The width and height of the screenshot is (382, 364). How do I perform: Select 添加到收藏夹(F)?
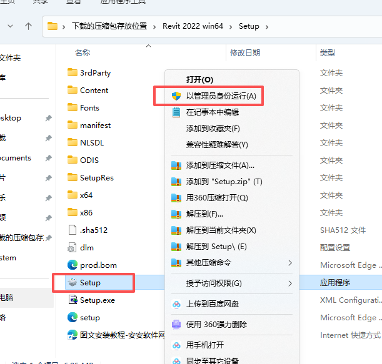(232, 129)
